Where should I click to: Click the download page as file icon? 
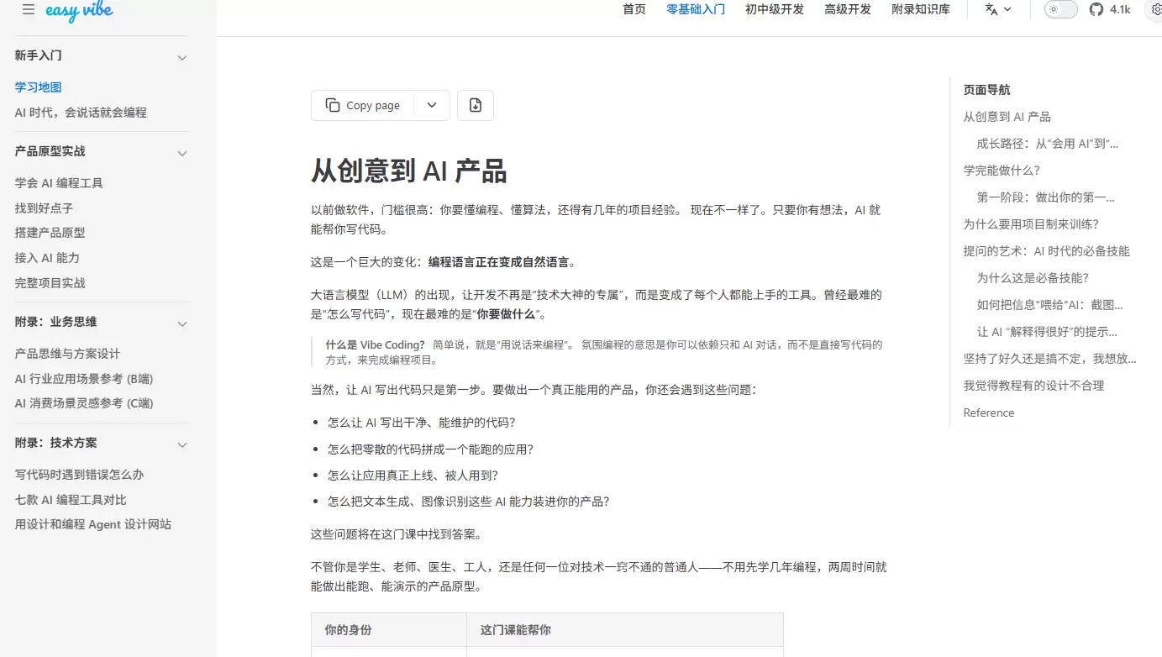(476, 105)
